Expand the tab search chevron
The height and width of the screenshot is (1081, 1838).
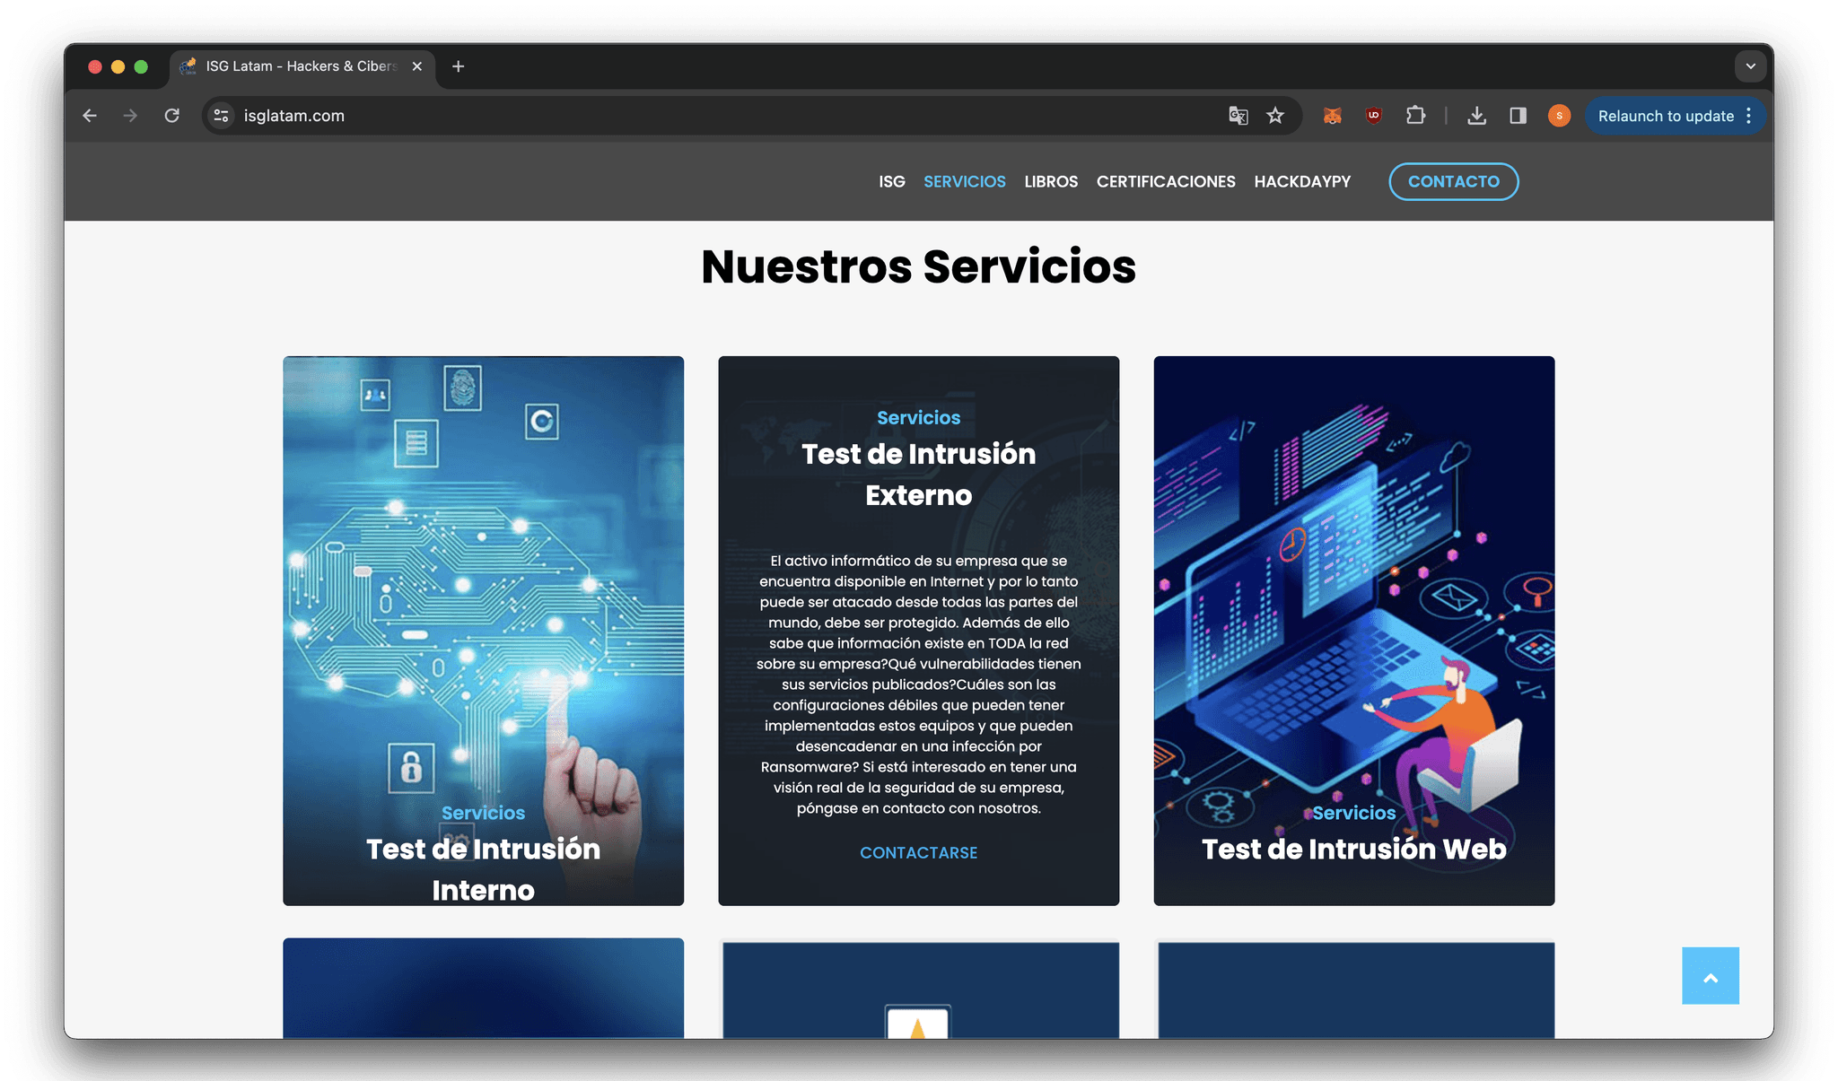pyautogui.click(x=1750, y=66)
